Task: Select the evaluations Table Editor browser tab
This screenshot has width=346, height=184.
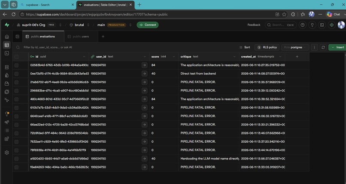Action: 106,5
